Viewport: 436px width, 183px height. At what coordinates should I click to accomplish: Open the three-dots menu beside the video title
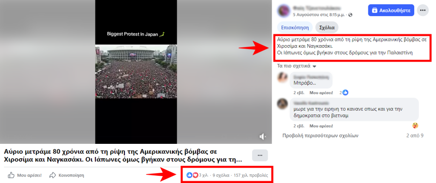point(260,155)
